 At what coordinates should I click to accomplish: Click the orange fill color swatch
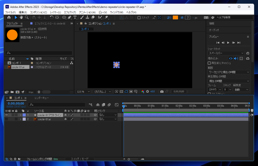(x=175, y=17)
